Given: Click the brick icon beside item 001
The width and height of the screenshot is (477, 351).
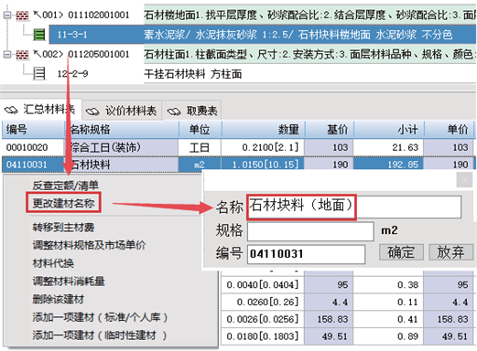Looking at the screenshot, I should coord(22,16).
